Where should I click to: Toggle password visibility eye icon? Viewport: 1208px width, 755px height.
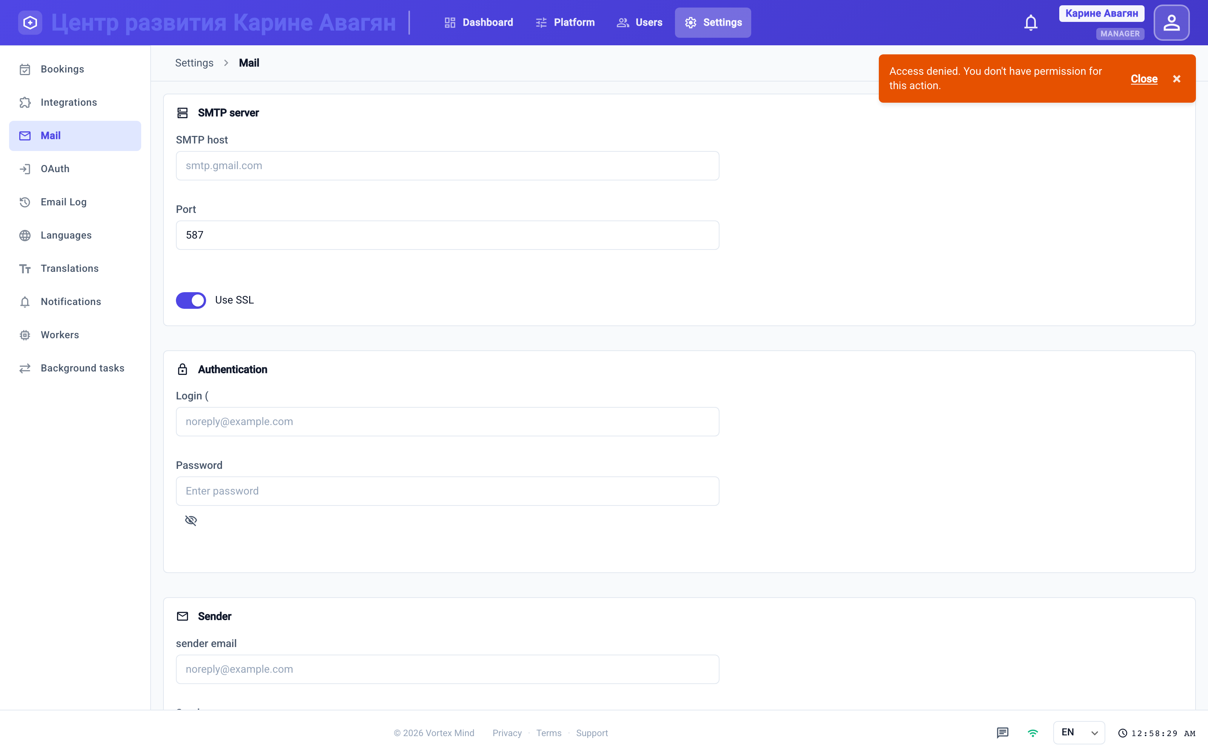(x=191, y=520)
